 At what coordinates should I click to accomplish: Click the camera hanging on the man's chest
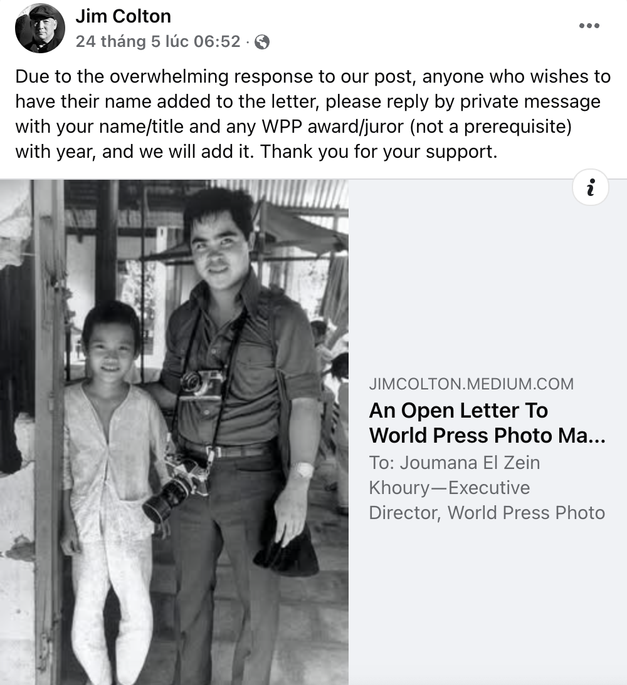point(201,383)
